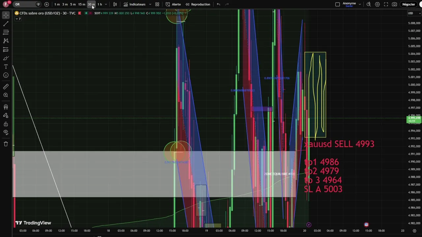
Task: Select the tp1 4986 text label
Action: 321,162
